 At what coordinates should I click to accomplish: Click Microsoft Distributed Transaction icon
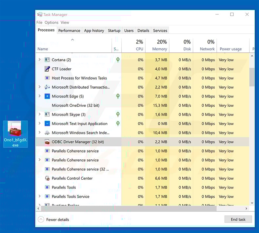tap(47, 87)
